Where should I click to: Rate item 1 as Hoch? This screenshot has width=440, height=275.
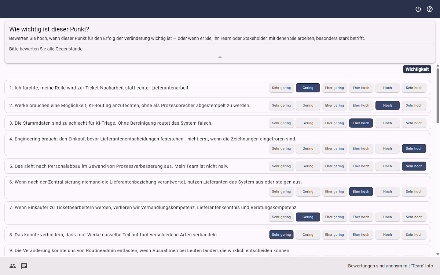388,88
